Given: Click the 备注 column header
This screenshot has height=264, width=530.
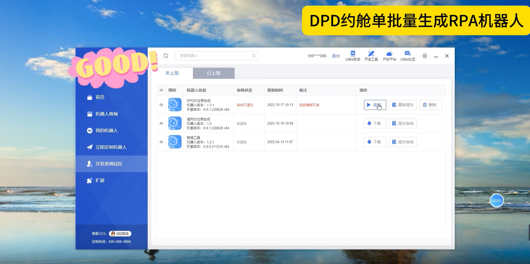Looking at the screenshot, I should (x=303, y=90).
